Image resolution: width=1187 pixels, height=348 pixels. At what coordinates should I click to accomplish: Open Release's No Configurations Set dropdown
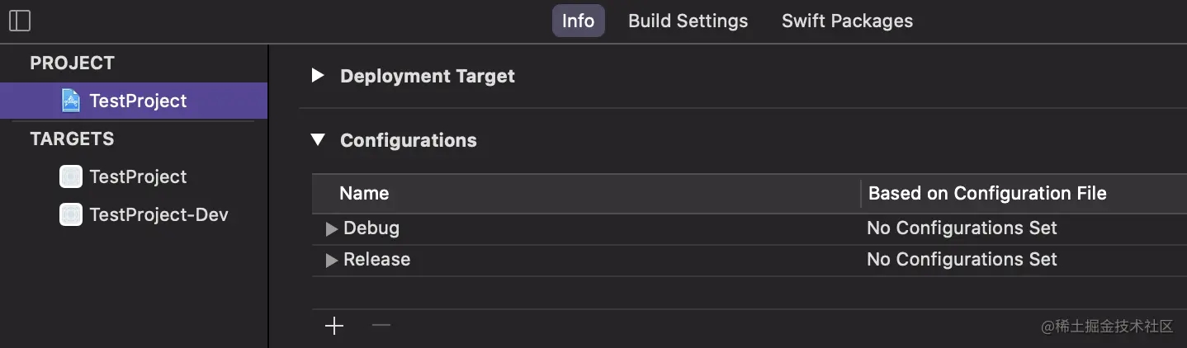pyautogui.click(x=962, y=259)
